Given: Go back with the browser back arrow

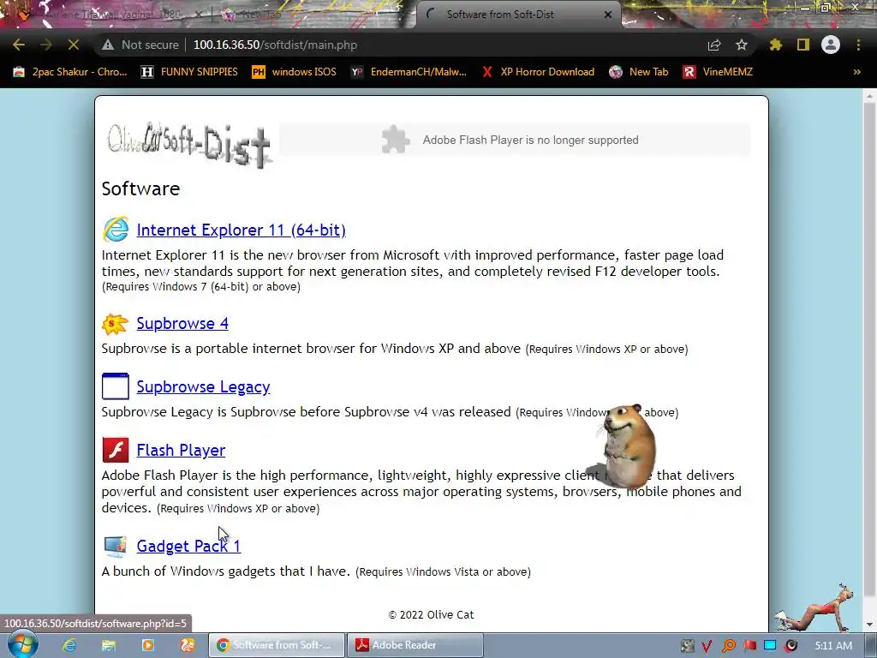Looking at the screenshot, I should click(19, 45).
